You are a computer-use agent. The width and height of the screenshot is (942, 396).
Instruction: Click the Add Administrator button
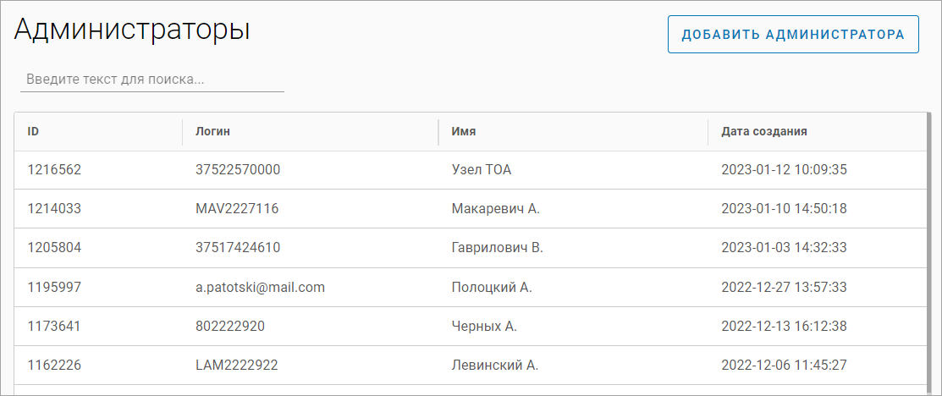pyautogui.click(x=793, y=35)
